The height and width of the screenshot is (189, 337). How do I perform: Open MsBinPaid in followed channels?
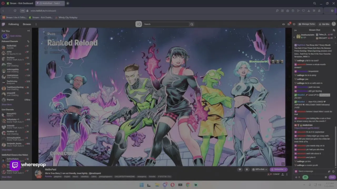tap(16, 47)
